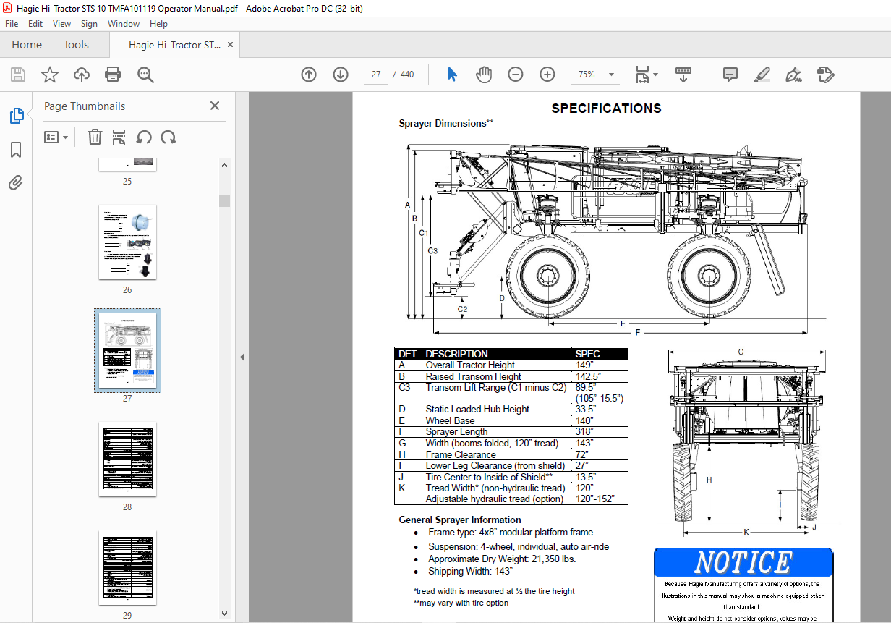891x623 pixels.
Task: Zoom out with minus icon
Action: point(516,75)
